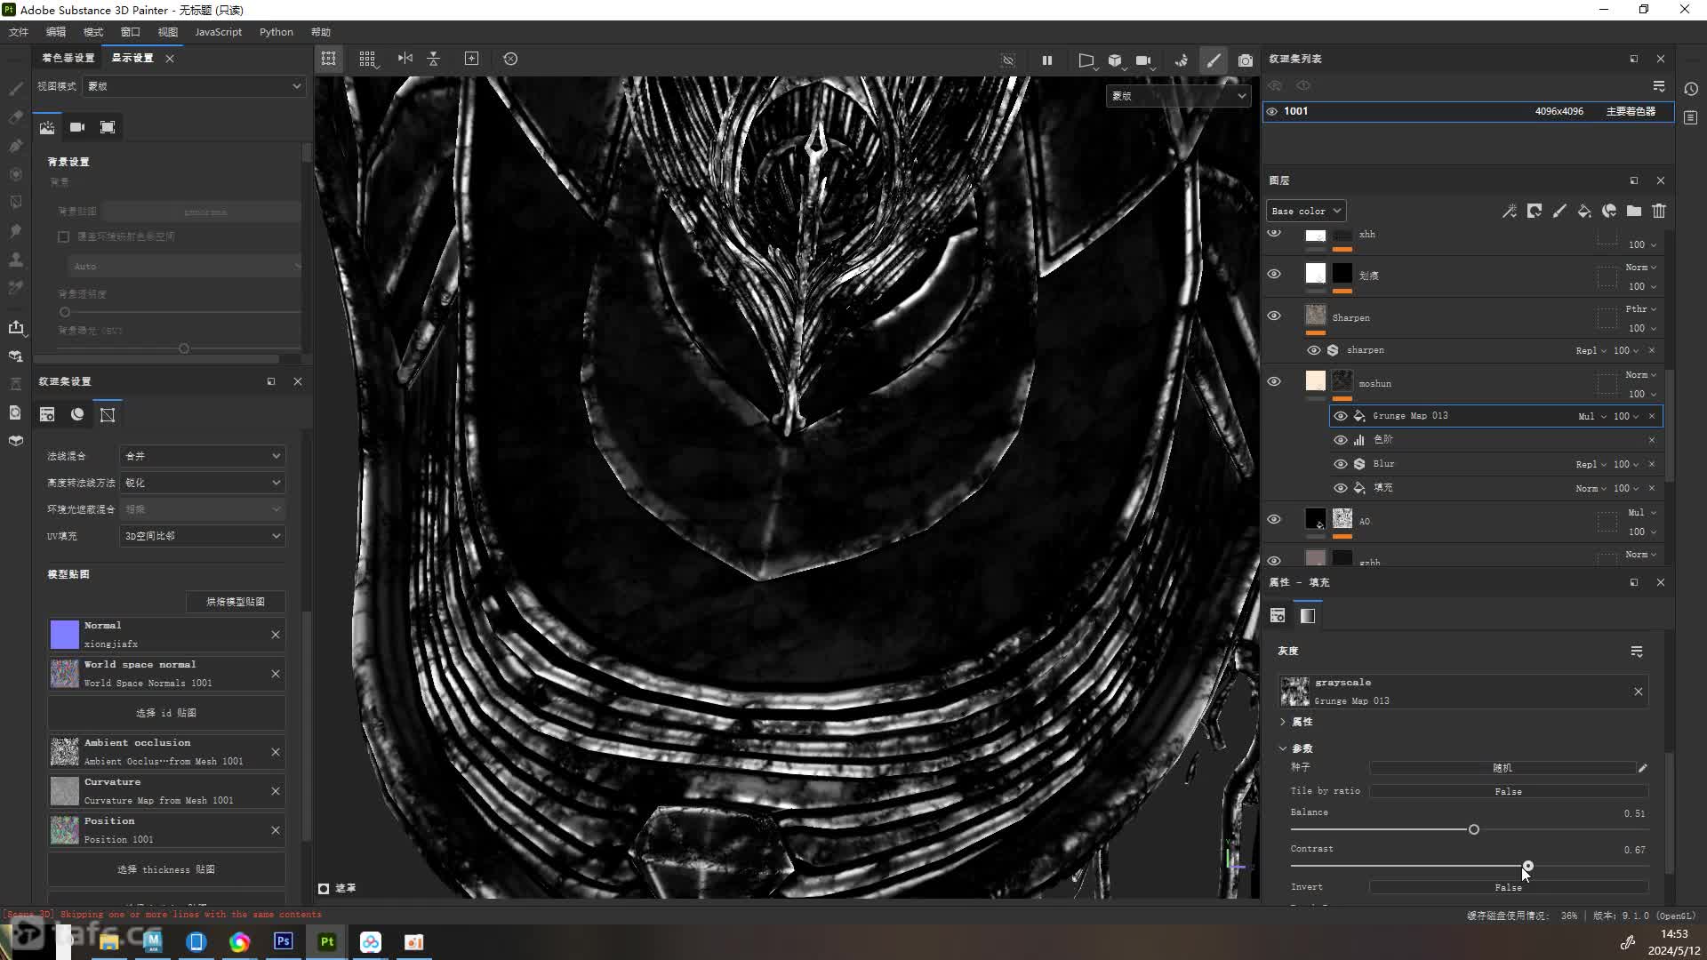Open the Base color channel dropdown

tap(1306, 211)
